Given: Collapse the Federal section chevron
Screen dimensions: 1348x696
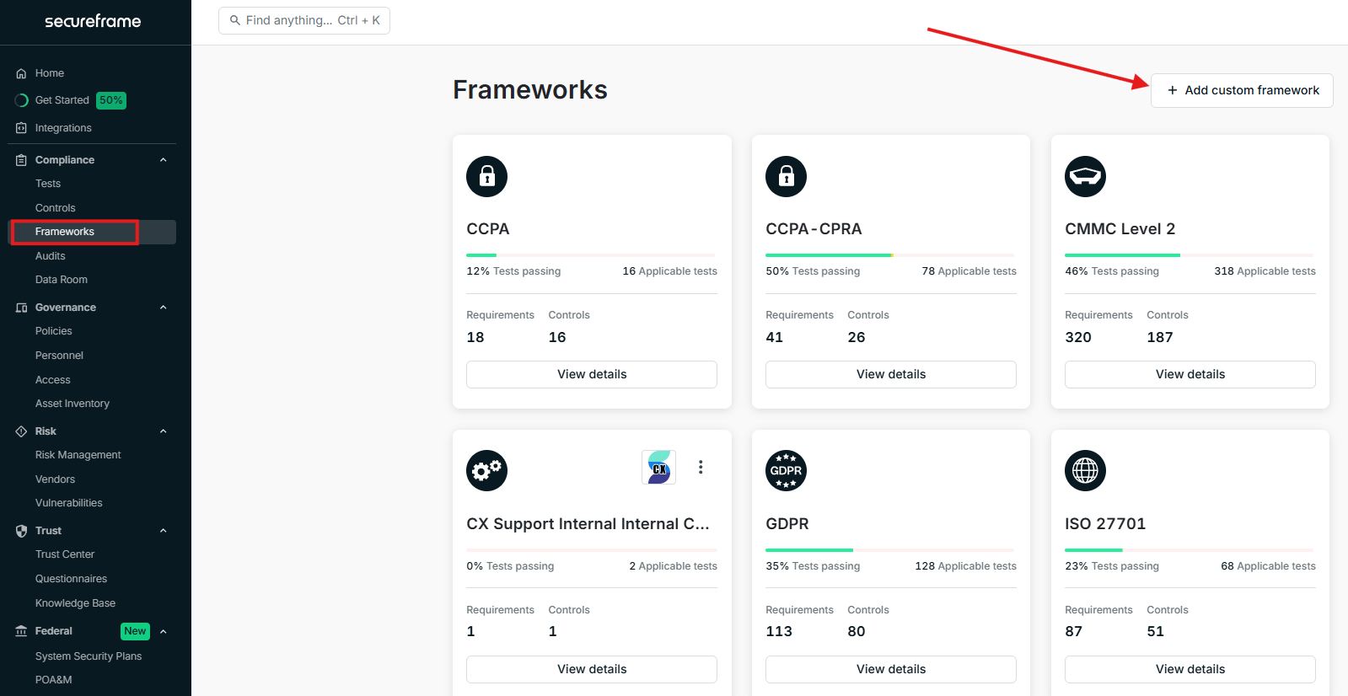Looking at the screenshot, I should [x=164, y=631].
